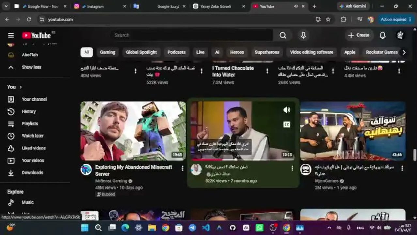This screenshot has width=417, height=235.
Task: Click the Action required button
Action: [396, 19]
